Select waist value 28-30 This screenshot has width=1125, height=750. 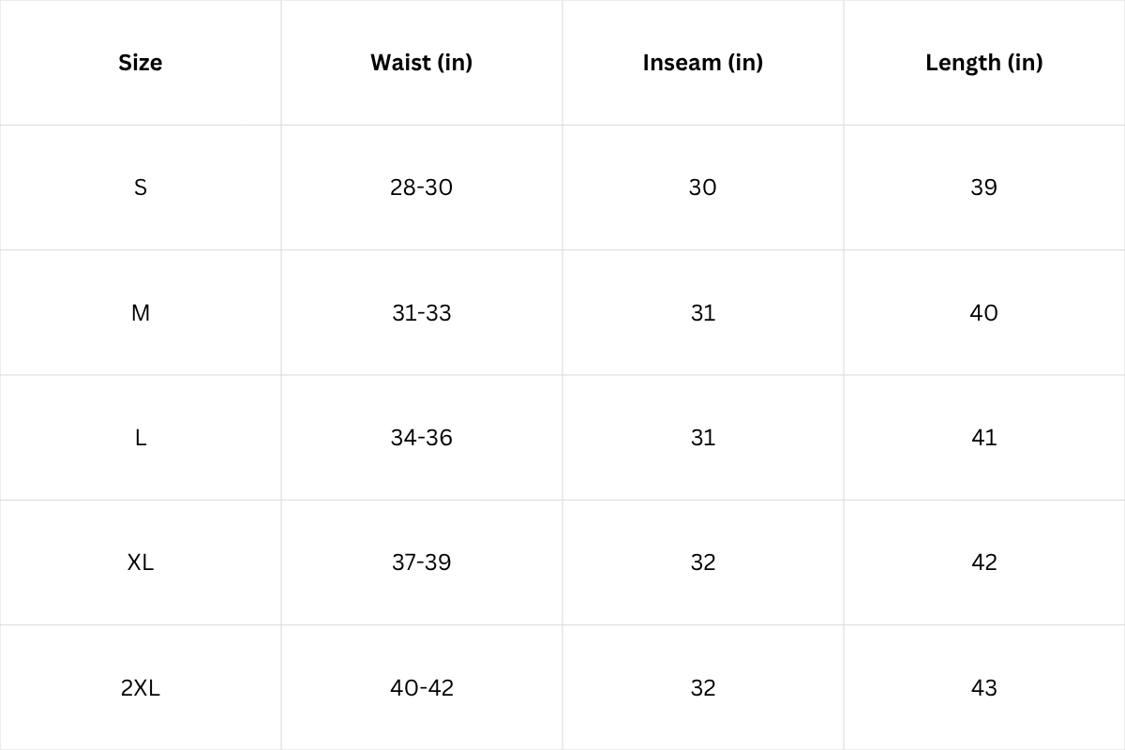click(x=422, y=187)
